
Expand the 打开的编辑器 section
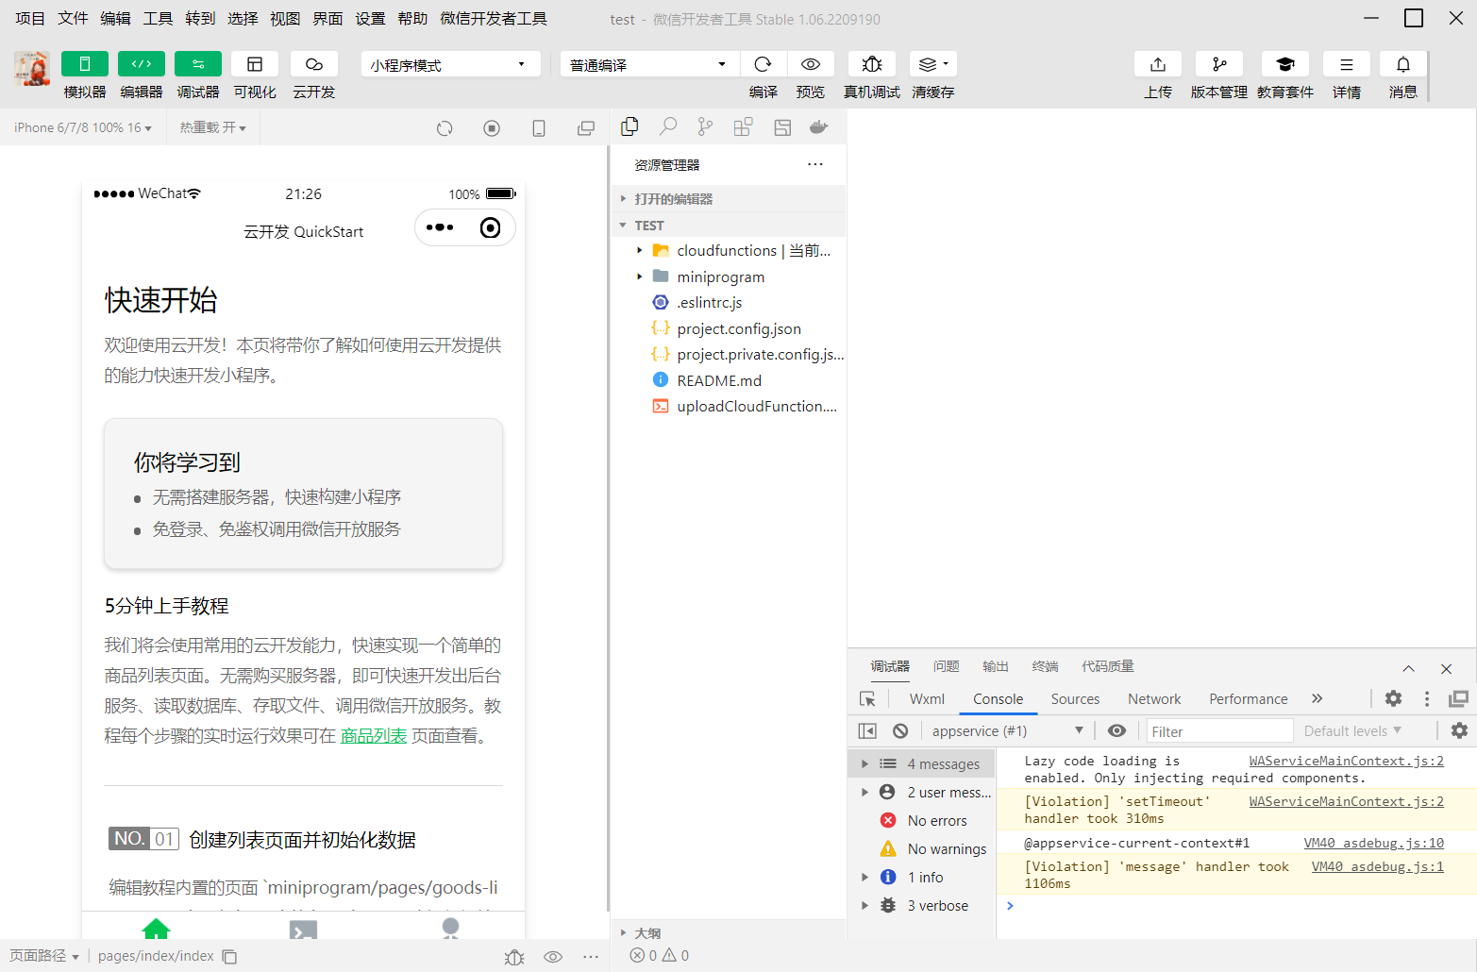(729, 199)
